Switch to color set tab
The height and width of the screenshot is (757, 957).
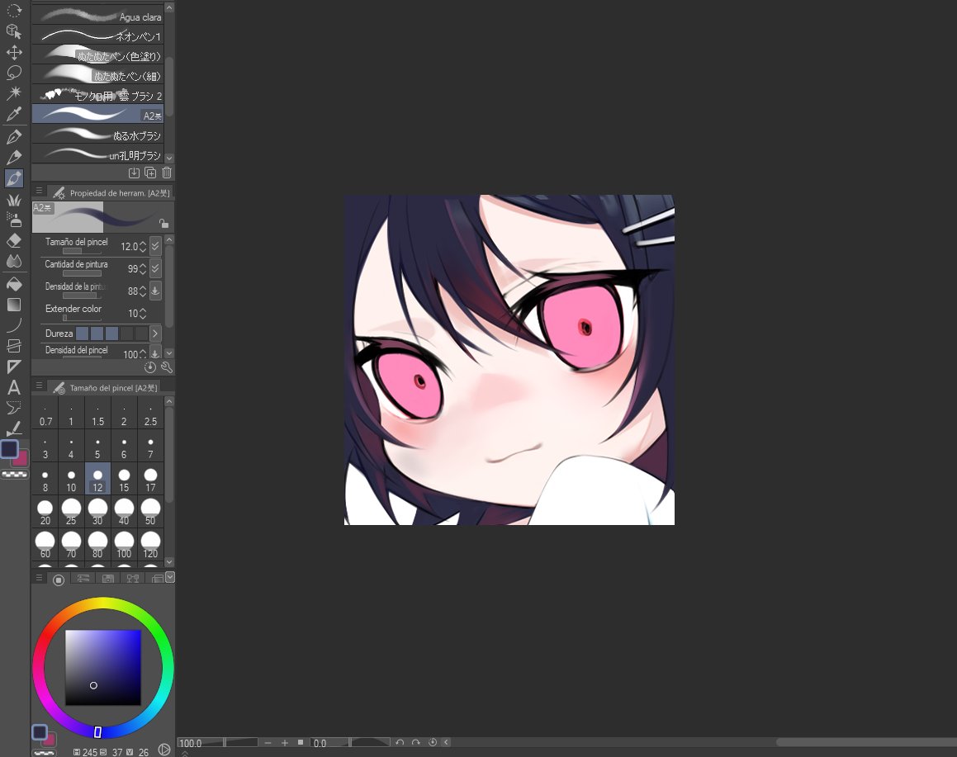(x=108, y=579)
